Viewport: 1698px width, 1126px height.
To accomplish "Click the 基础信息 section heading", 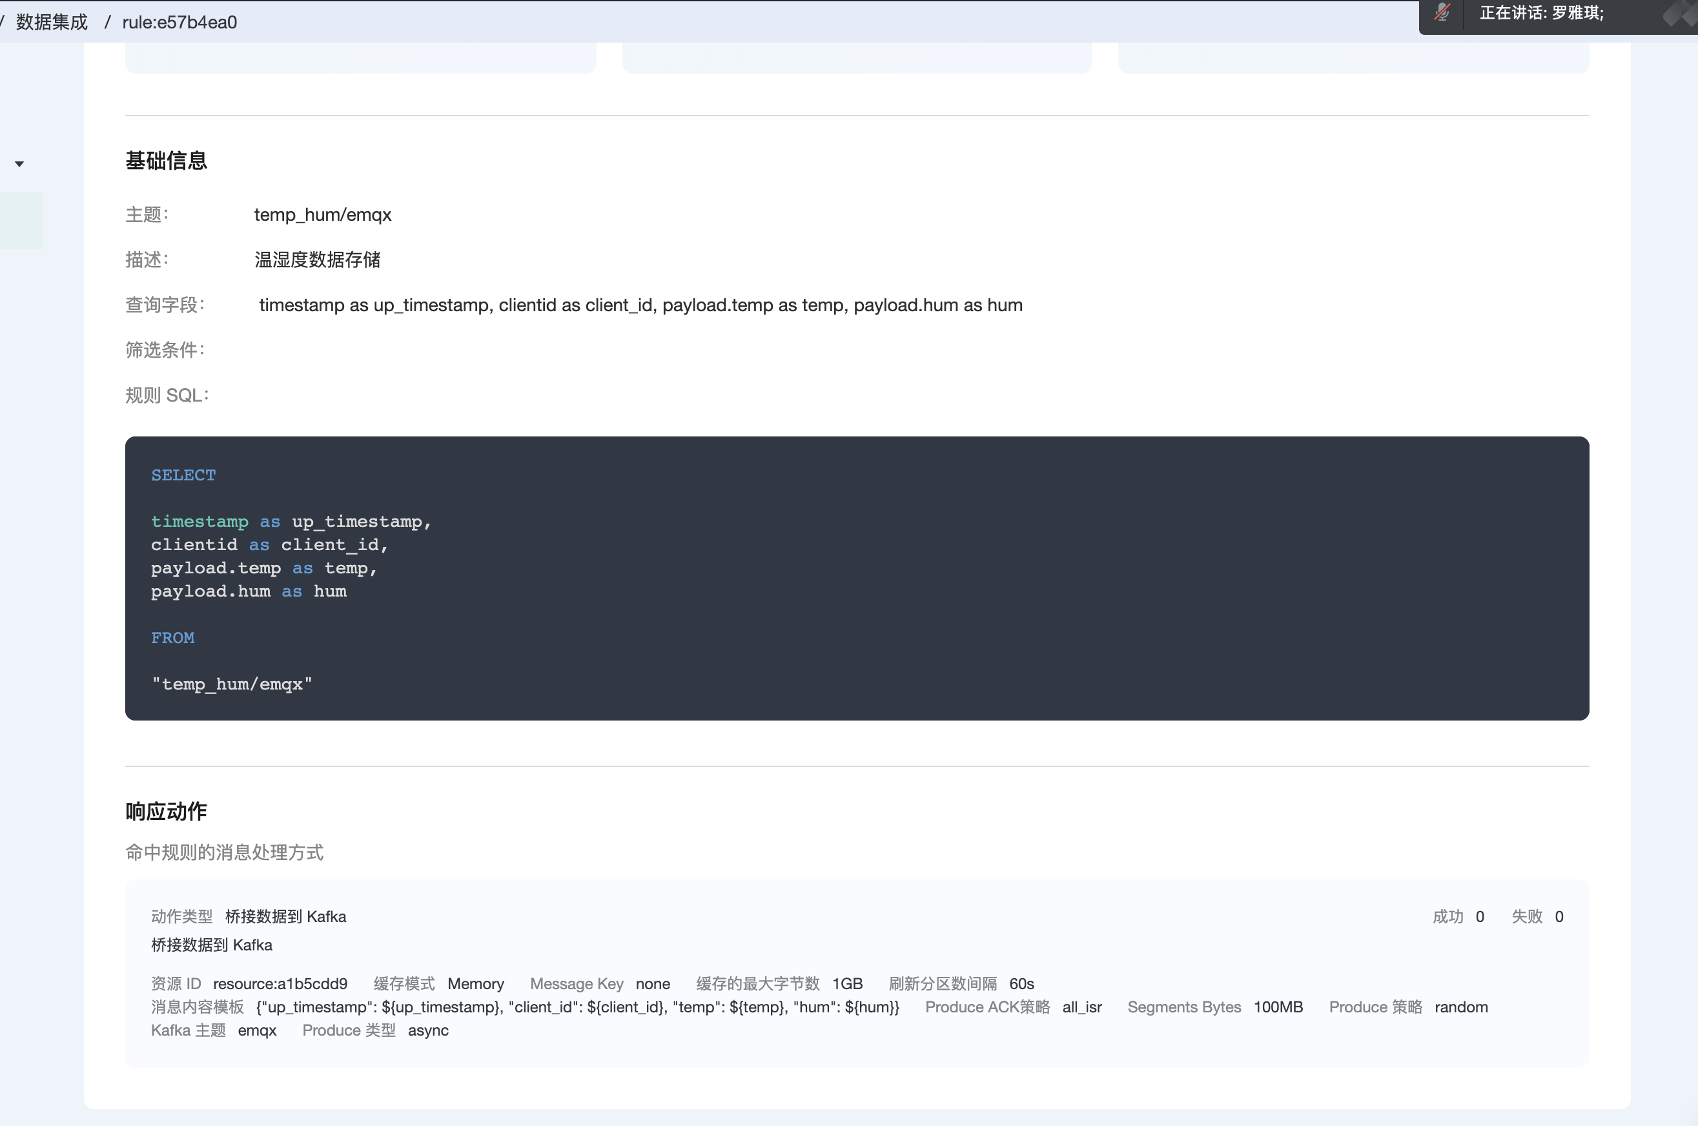I will (166, 161).
